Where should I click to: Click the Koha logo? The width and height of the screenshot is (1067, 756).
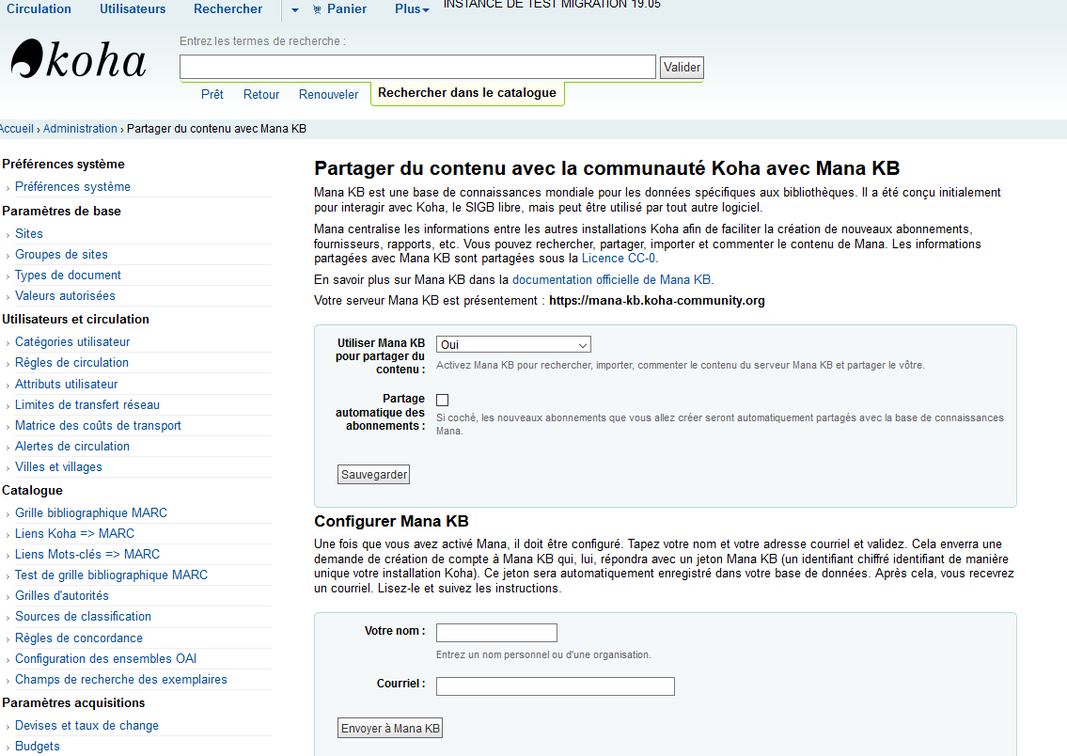pyautogui.click(x=78, y=59)
